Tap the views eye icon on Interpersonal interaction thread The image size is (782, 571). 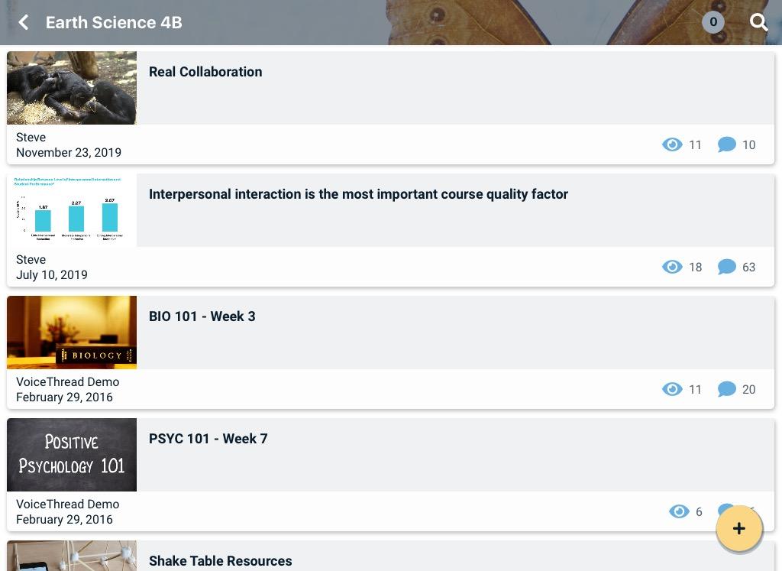[x=672, y=267]
